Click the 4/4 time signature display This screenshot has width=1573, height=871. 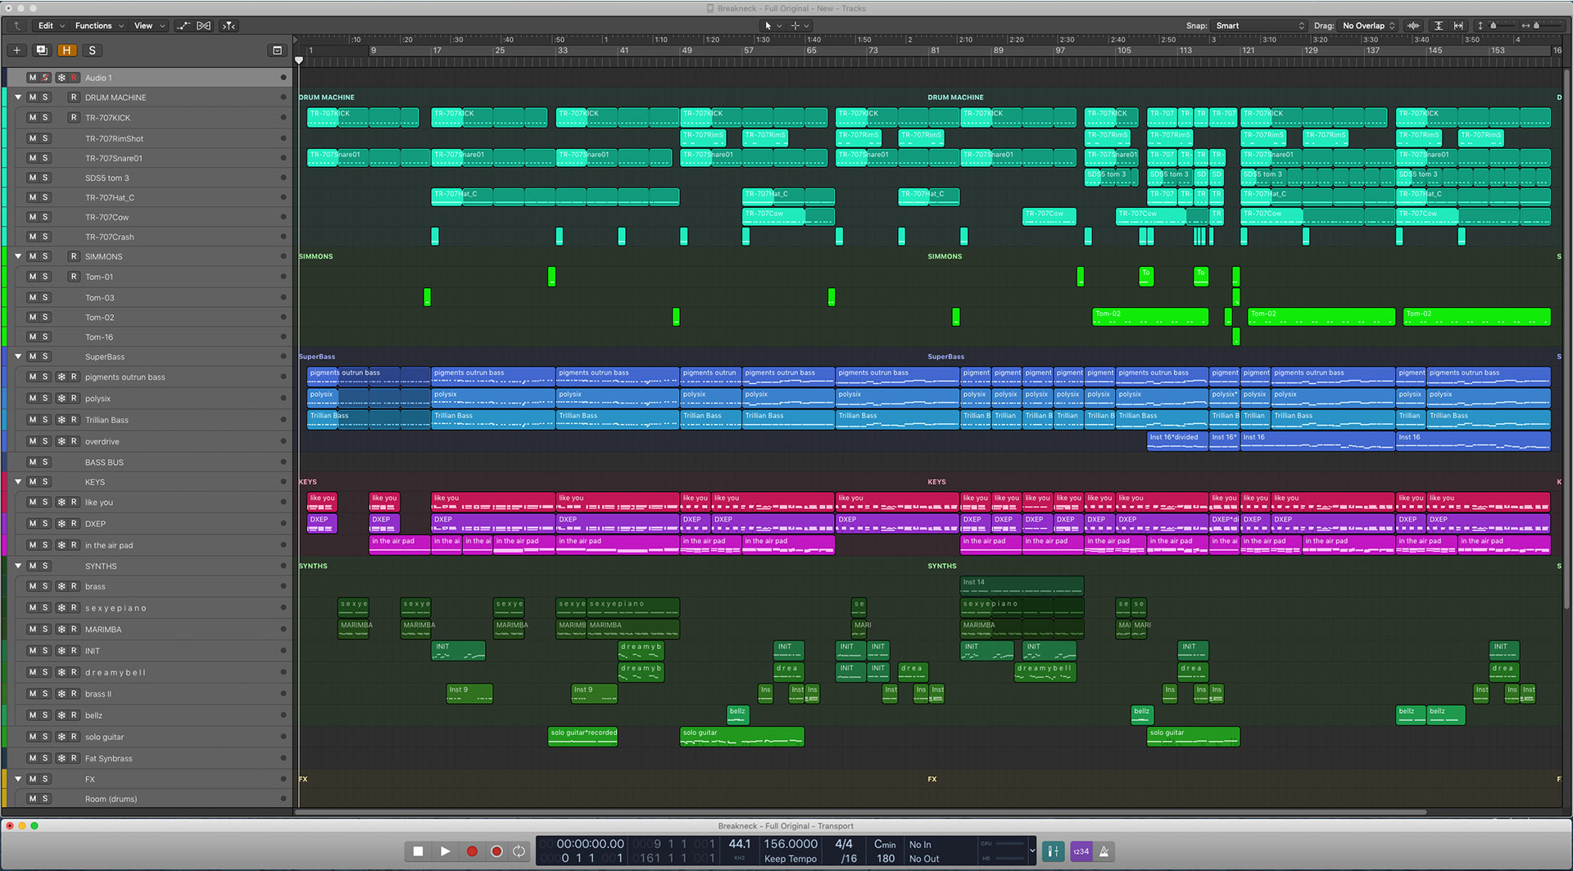tap(844, 844)
